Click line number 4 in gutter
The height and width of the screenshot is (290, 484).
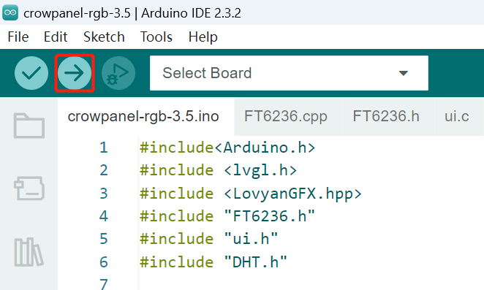tap(104, 216)
